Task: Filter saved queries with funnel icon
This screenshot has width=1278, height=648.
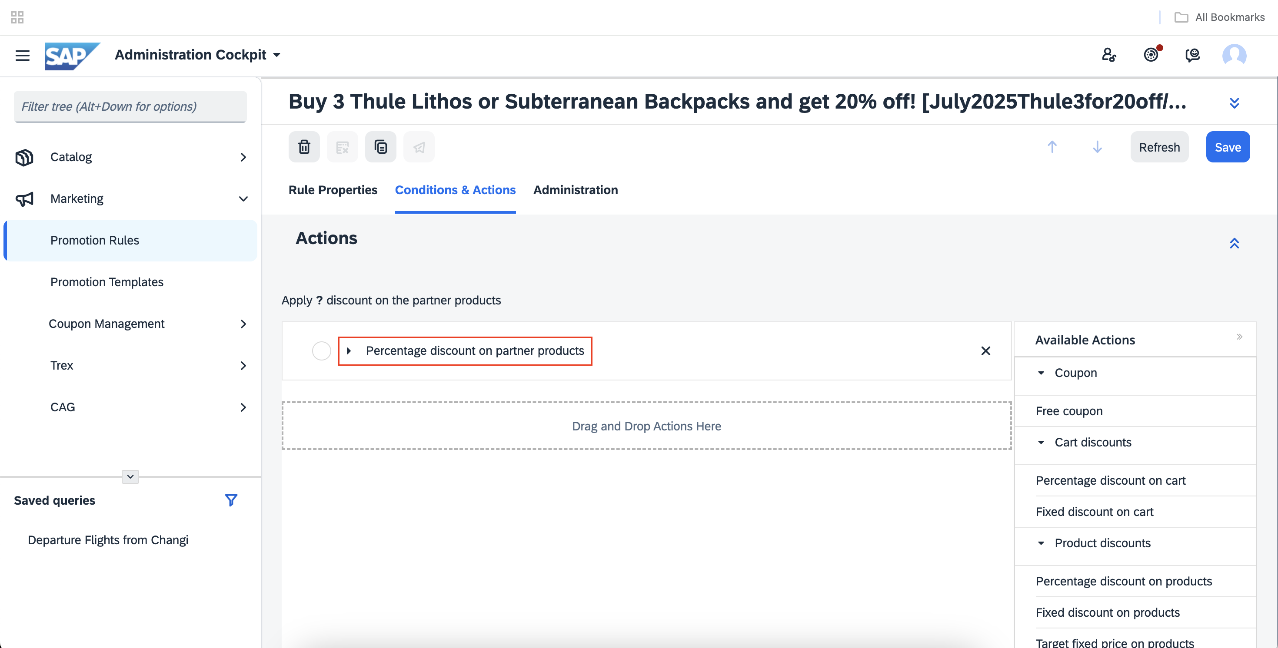Action: [231, 500]
